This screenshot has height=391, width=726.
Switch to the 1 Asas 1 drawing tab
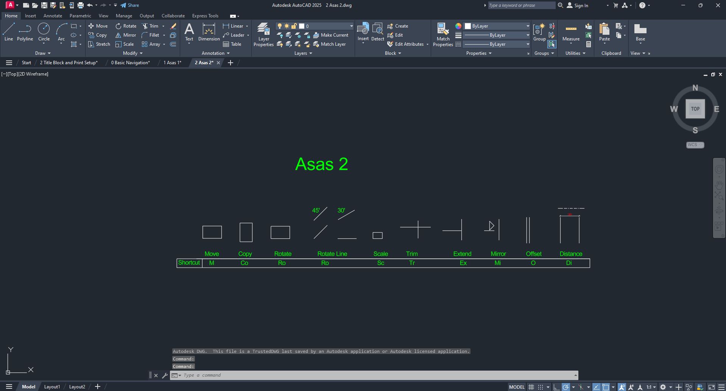(172, 63)
